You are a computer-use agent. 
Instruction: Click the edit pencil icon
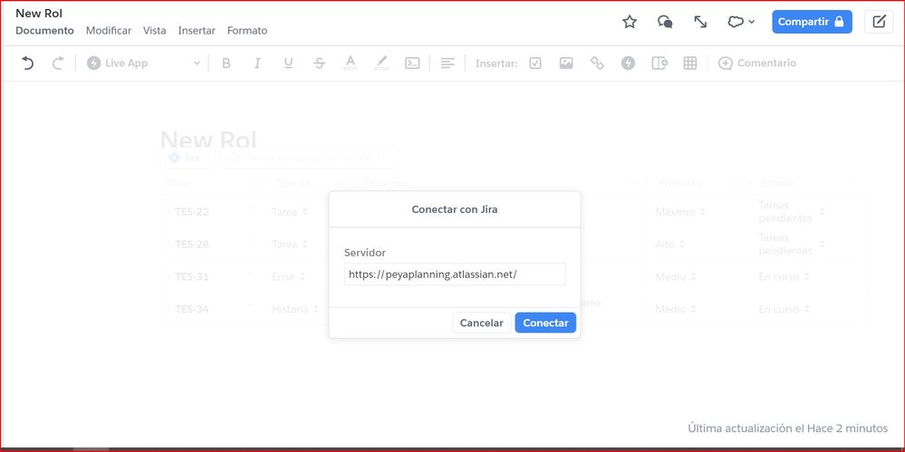click(879, 22)
